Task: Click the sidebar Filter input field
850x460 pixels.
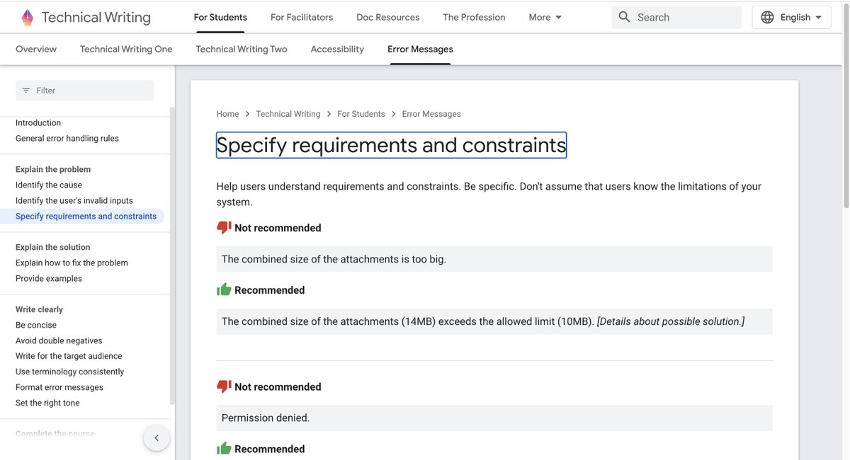Action: coord(85,91)
